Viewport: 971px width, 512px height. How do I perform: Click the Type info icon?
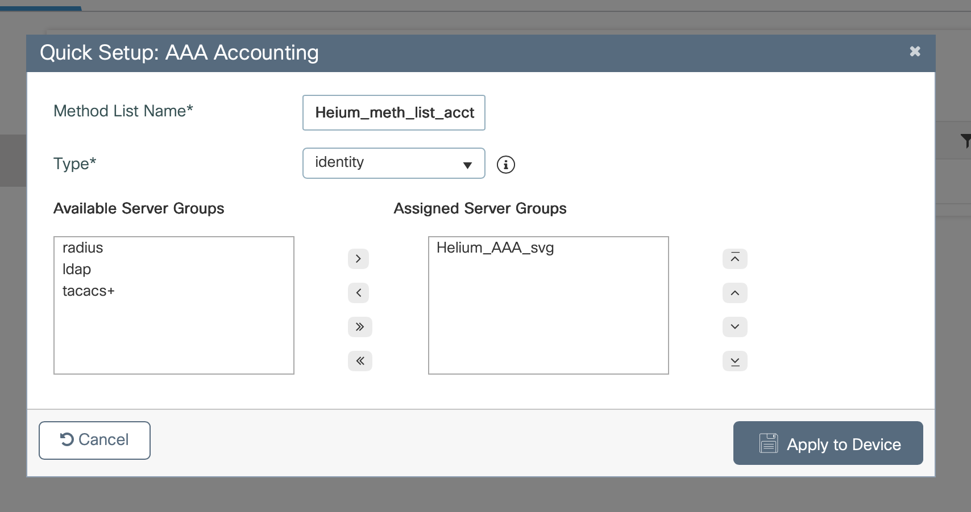pos(505,165)
